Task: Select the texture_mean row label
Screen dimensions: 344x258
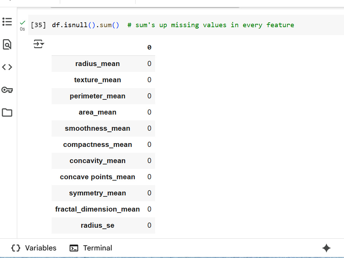Action: click(x=97, y=80)
